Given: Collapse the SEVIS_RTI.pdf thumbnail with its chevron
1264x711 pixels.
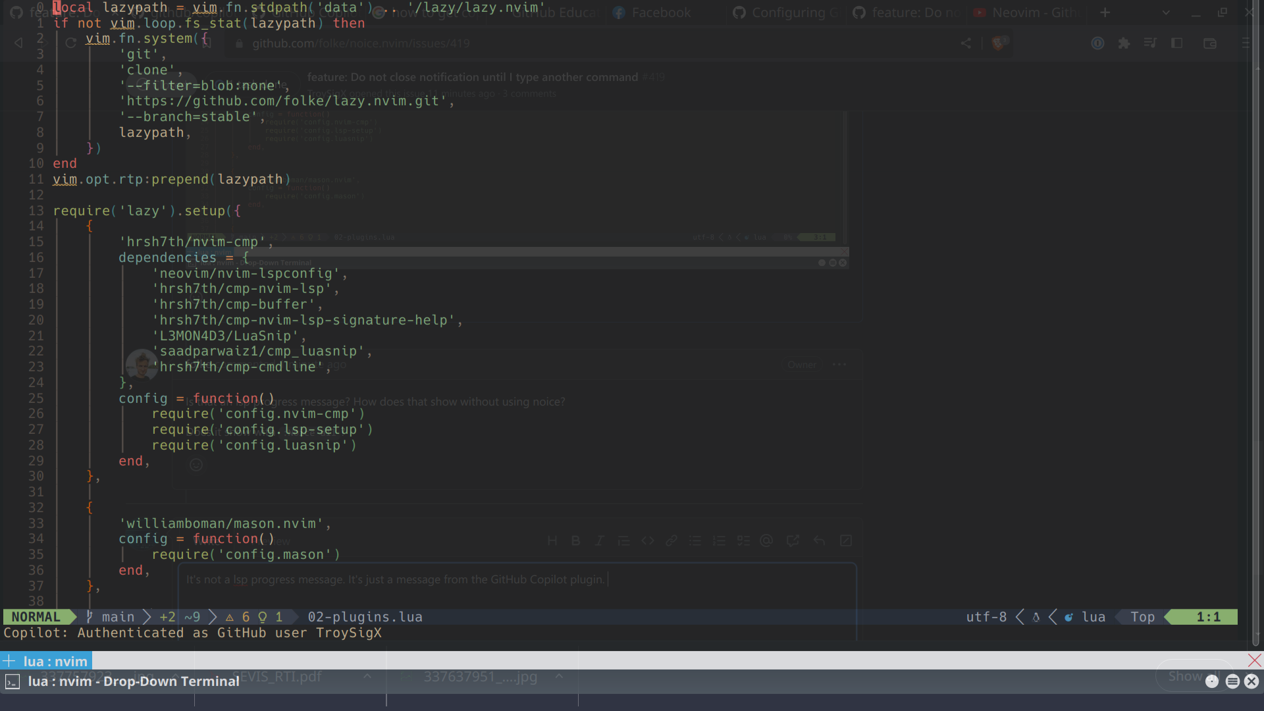Looking at the screenshot, I should (x=367, y=676).
